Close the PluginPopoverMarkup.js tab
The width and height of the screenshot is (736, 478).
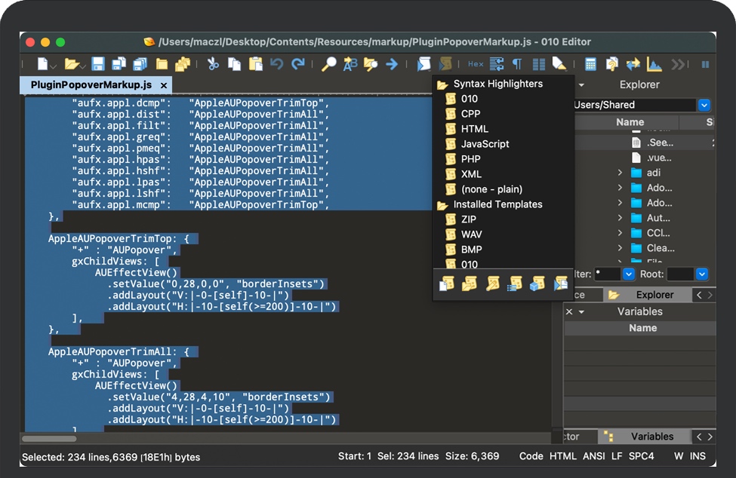(x=164, y=85)
